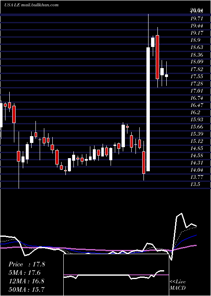Click the 13.5 price axis label
This screenshot has height=296, width=211.
[195, 185]
